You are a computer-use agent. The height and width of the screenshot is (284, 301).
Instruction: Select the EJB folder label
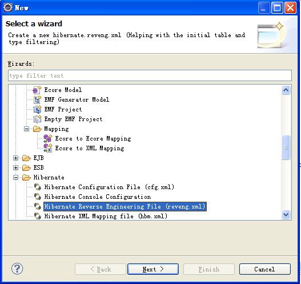pyautogui.click(x=39, y=158)
